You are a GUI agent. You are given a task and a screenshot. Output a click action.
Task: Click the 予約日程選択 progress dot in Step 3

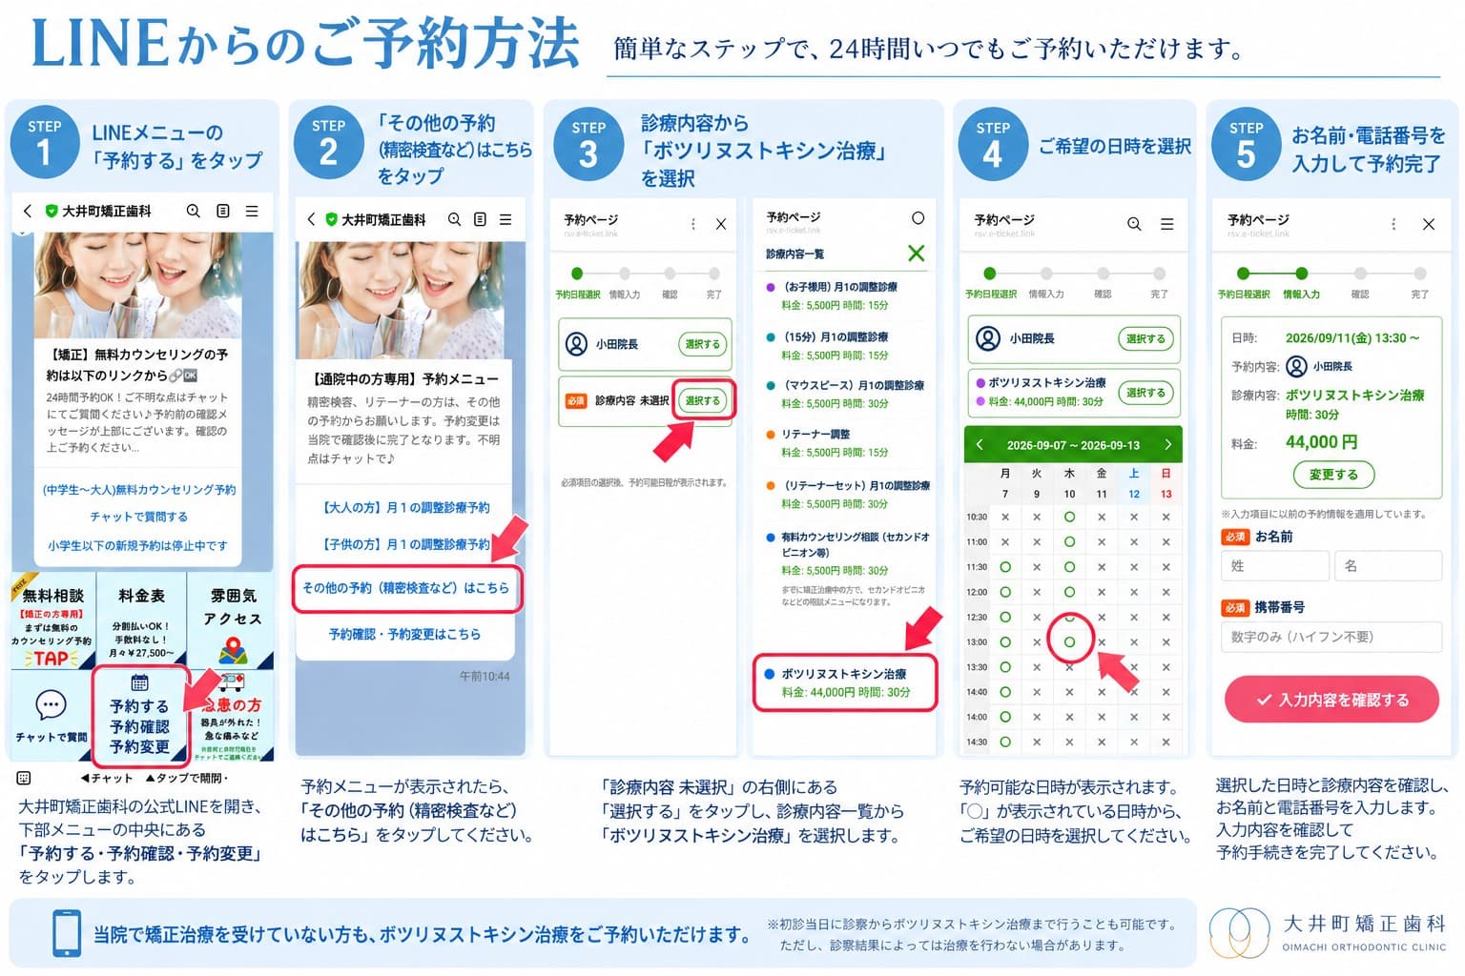click(x=577, y=274)
